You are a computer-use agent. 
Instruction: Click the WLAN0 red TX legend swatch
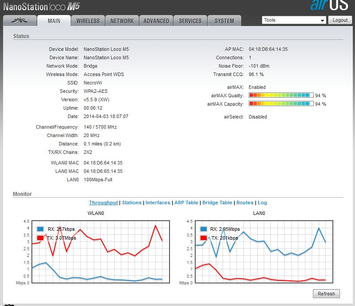[40, 238]
